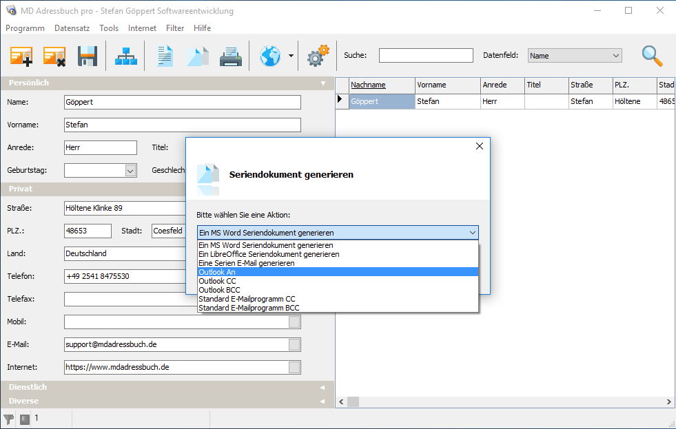
Task: Click the globe internet icon
Action: pyautogui.click(x=270, y=56)
